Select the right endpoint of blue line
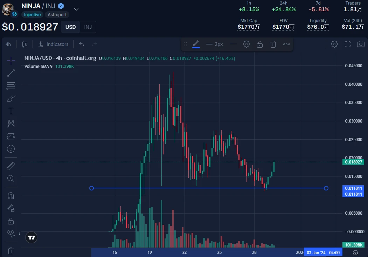The height and width of the screenshot is (257, 368). click(x=326, y=188)
